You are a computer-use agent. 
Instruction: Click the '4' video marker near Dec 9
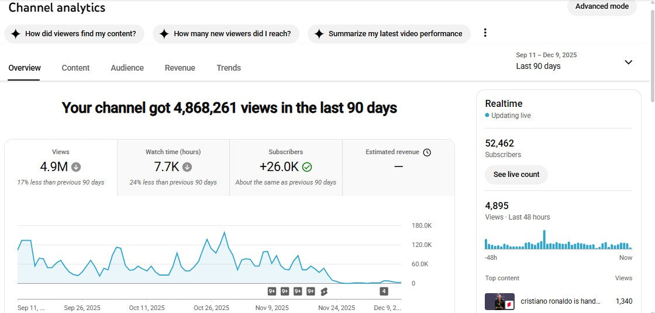[384, 291]
